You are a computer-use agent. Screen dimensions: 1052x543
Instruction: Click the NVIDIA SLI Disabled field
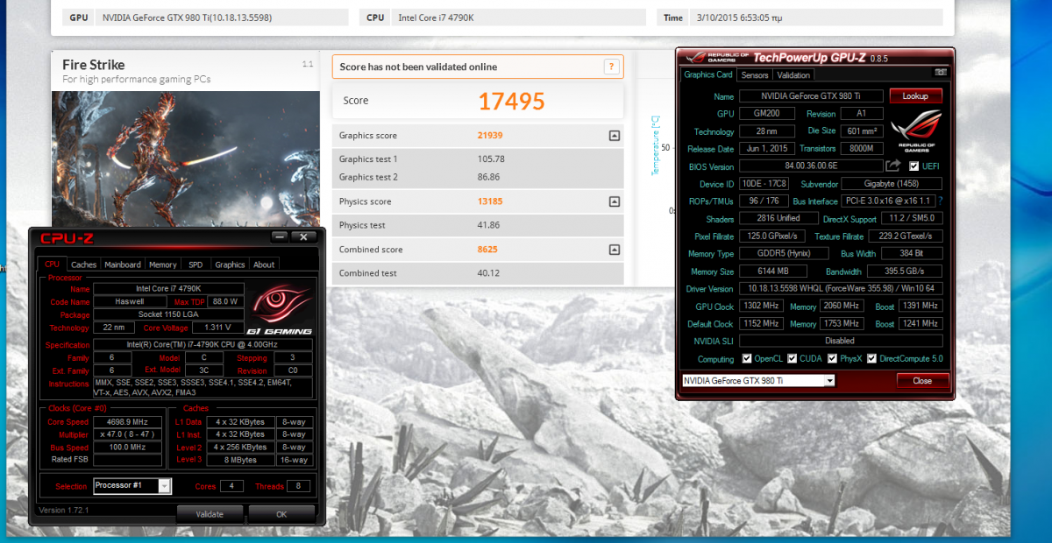coord(841,341)
